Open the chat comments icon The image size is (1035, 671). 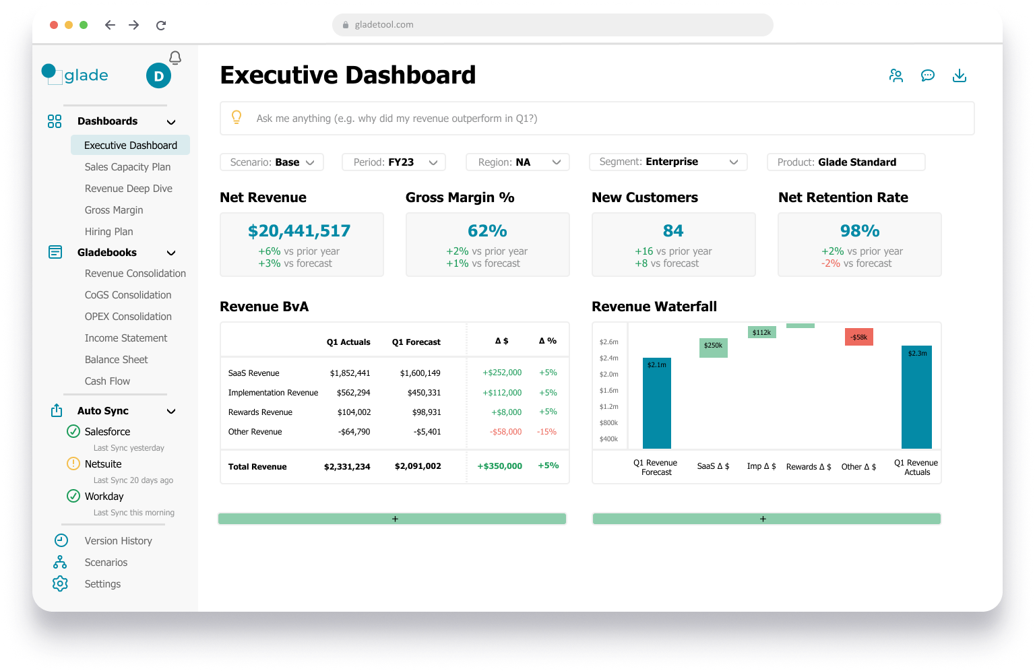click(928, 75)
